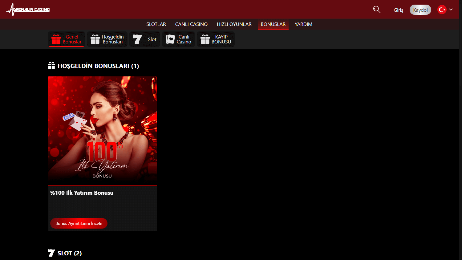Click the Giriş login link
The width and height of the screenshot is (462, 260).
click(398, 10)
